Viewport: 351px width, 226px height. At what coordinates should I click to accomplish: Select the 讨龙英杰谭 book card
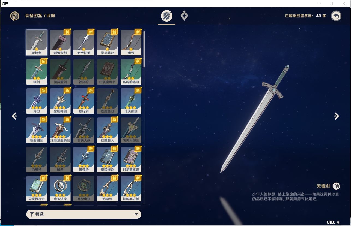click(x=131, y=159)
